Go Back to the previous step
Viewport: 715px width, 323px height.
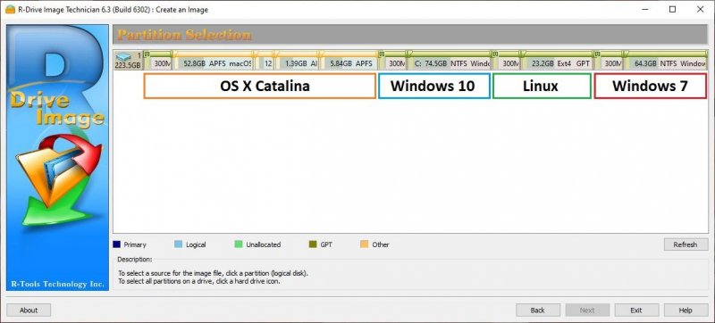(x=538, y=311)
